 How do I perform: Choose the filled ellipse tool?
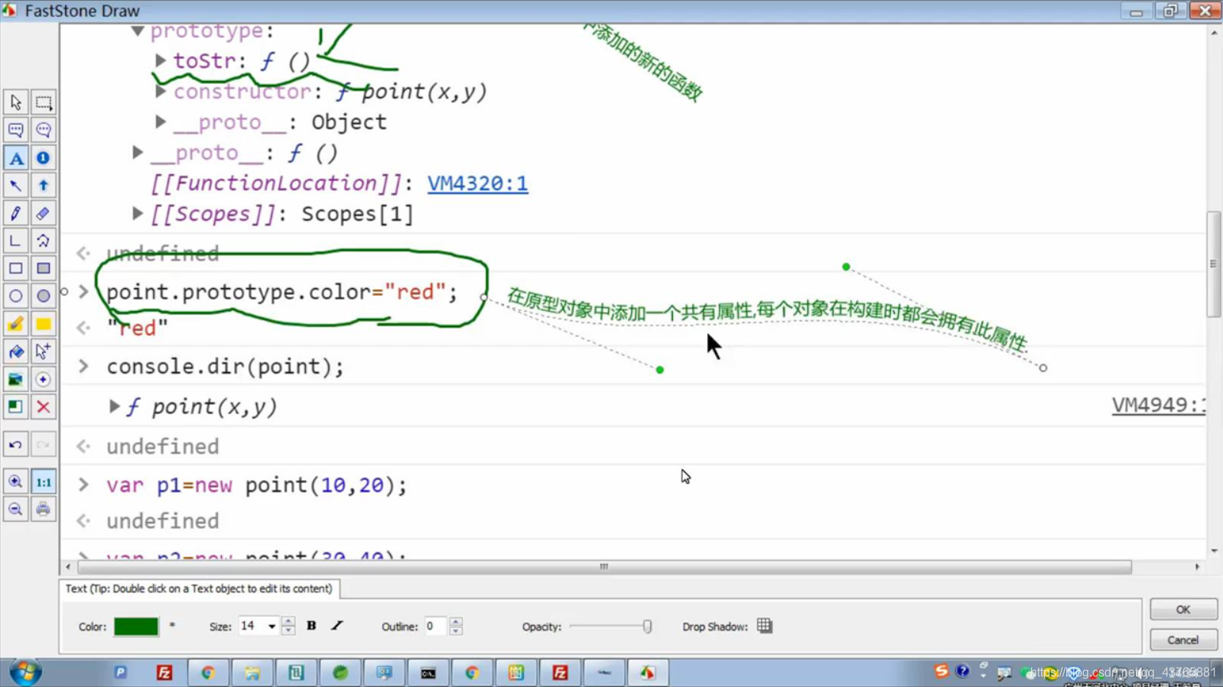tap(44, 296)
